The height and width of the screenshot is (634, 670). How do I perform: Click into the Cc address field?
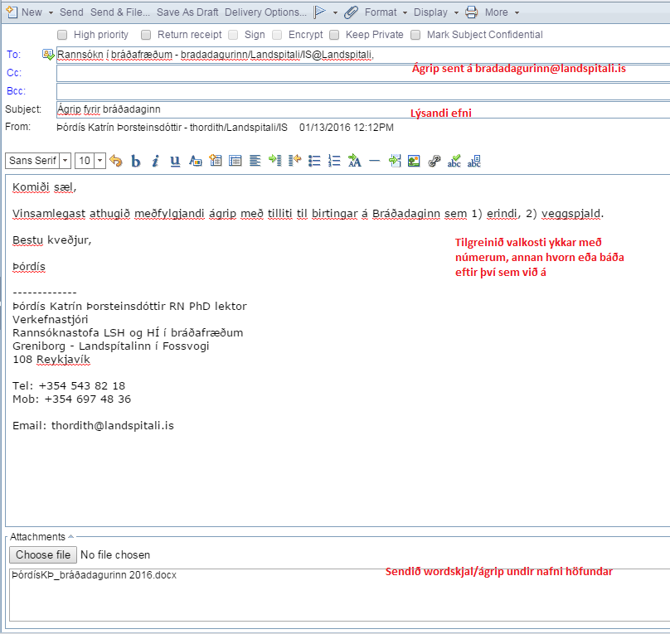362,73
